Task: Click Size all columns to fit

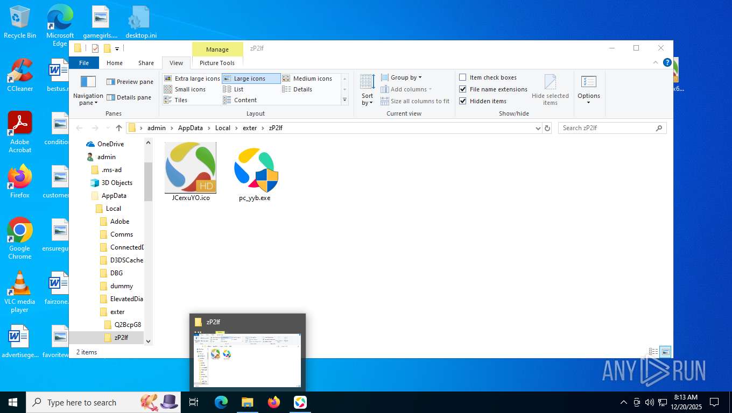Action: coord(414,101)
